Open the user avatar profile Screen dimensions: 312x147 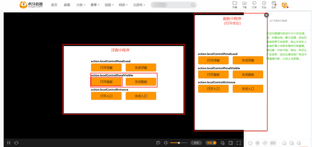pos(284,5)
